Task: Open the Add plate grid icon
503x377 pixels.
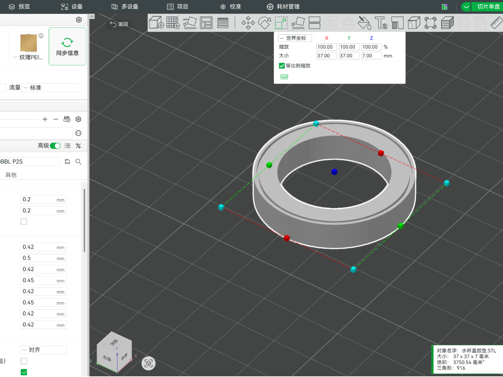Action: click(173, 23)
